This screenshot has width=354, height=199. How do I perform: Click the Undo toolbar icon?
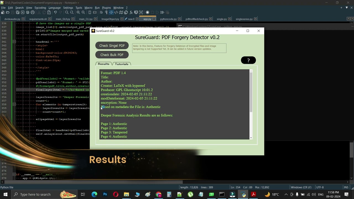coord(55,12)
